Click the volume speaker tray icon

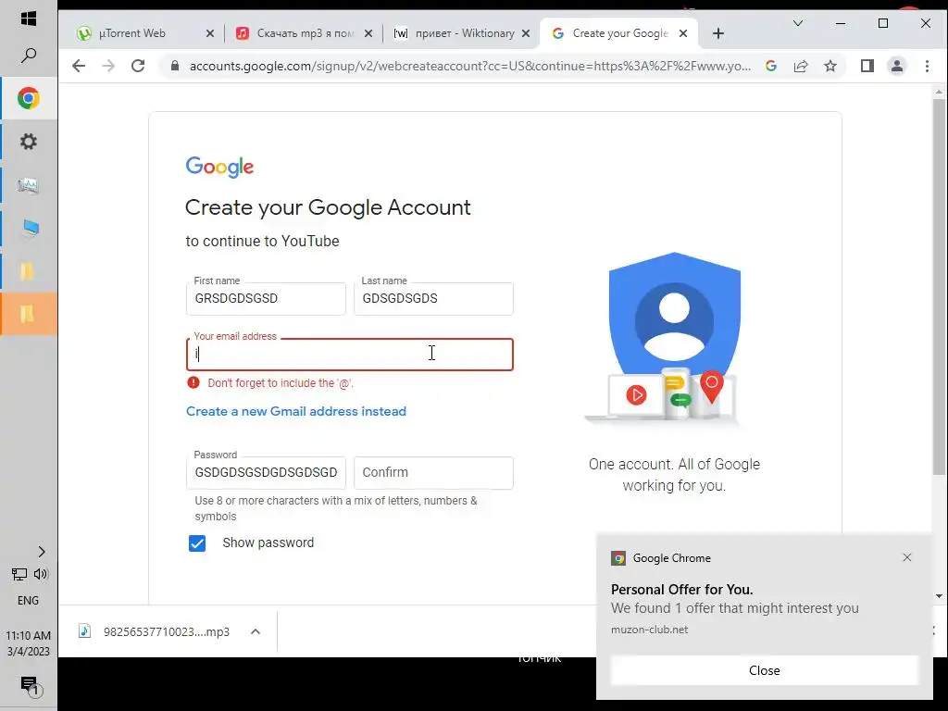41,574
